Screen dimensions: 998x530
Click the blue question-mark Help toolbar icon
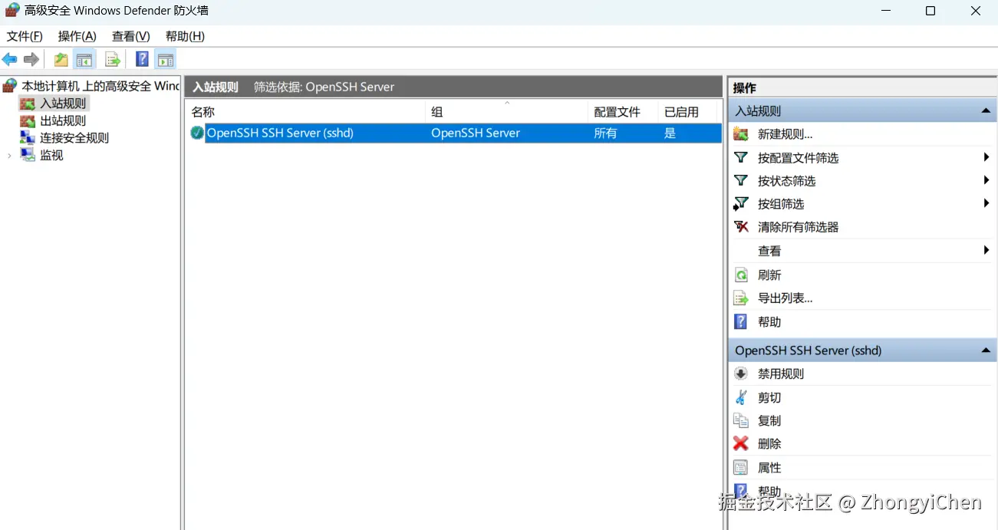coord(142,59)
